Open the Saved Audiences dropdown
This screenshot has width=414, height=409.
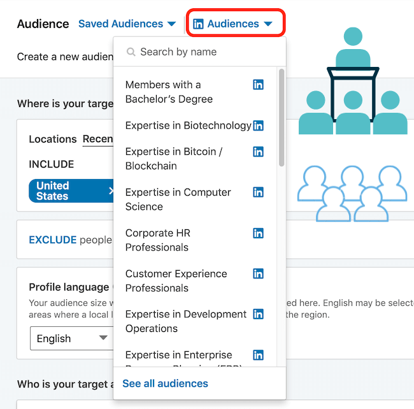tap(127, 24)
